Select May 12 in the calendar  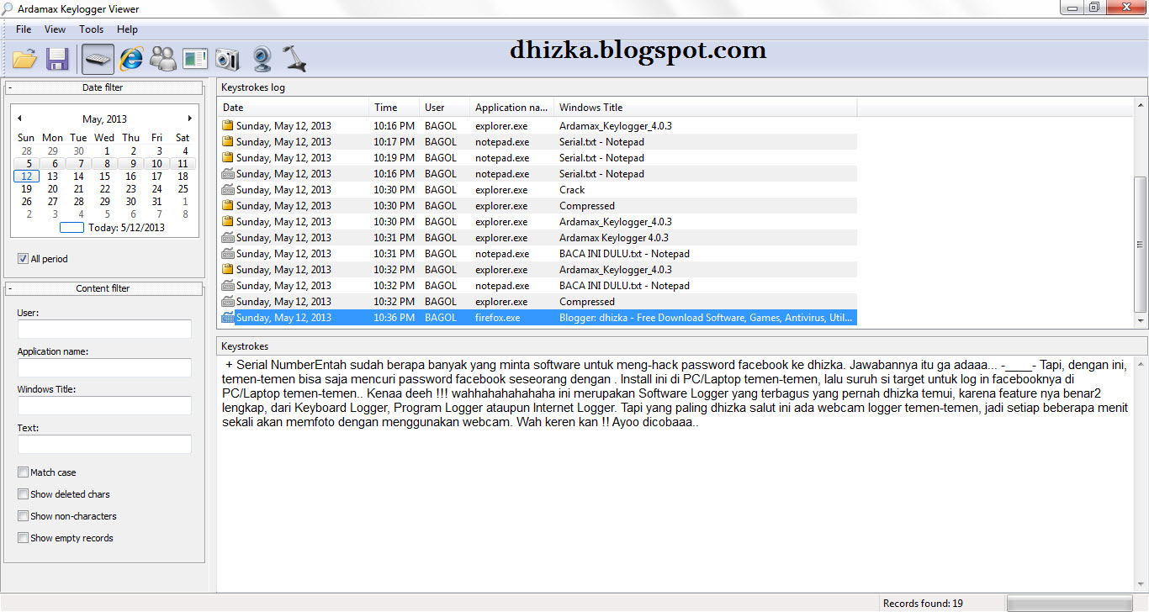tap(26, 177)
